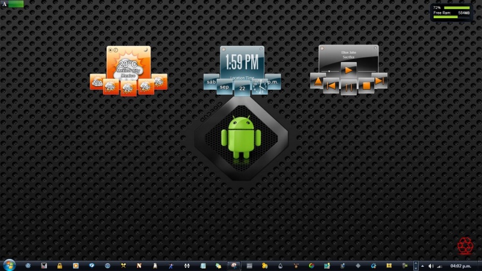The width and height of the screenshot is (482, 271).
Task: Click the round icon beside weather play icon
Action: (x=116, y=50)
